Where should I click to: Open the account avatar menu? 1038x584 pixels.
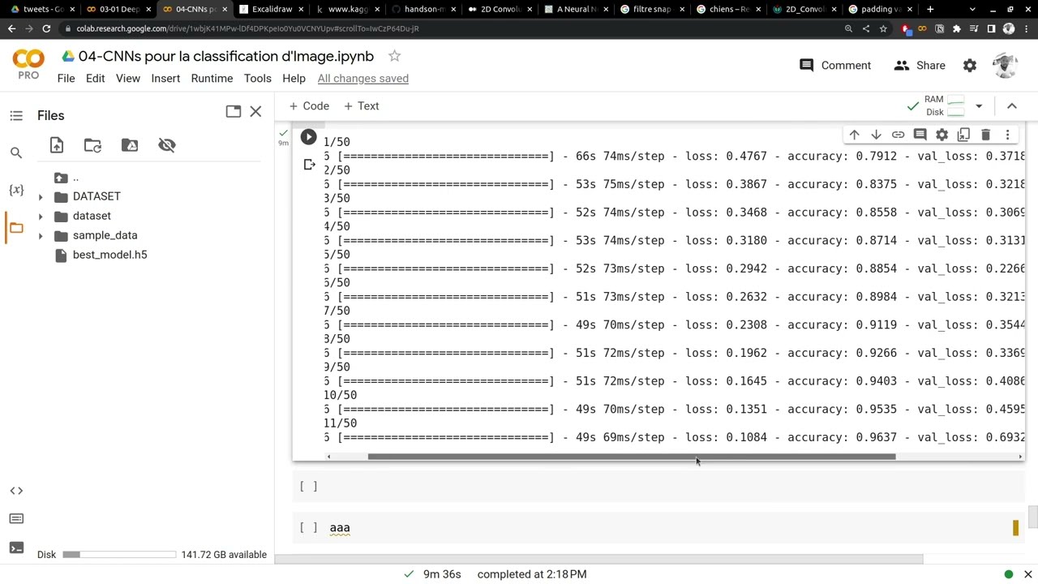pyautogui.click(x=1005, y=66)
